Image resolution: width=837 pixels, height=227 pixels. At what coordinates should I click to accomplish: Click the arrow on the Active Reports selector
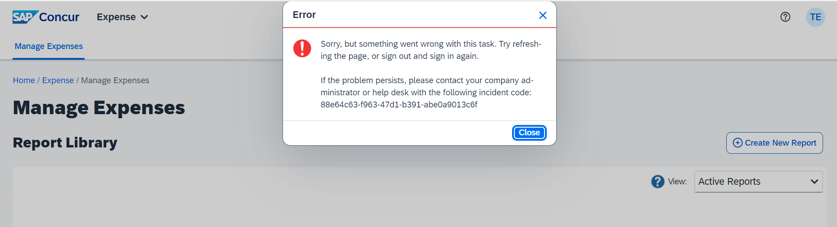click(814, 182)
